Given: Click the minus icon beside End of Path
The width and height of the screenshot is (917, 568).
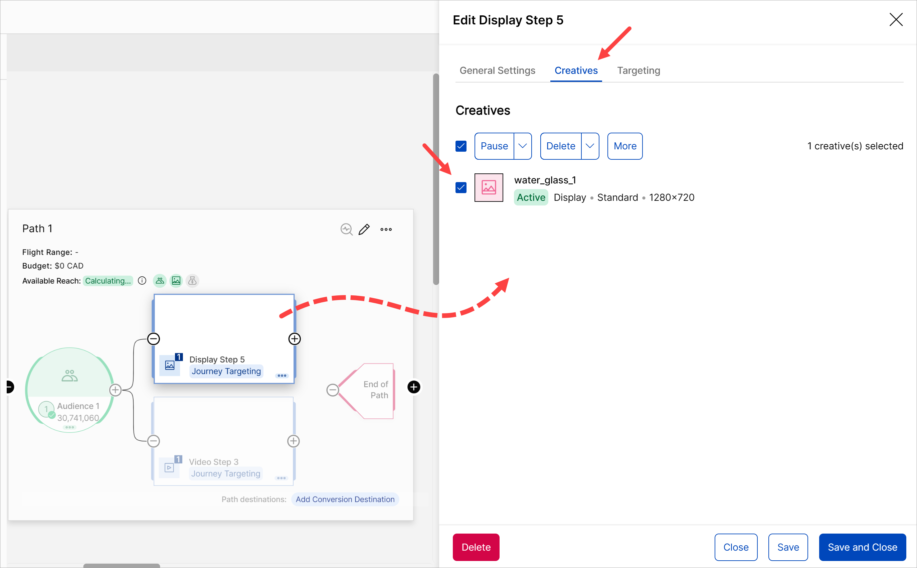Looking at the screenshot, I should 333,390.
